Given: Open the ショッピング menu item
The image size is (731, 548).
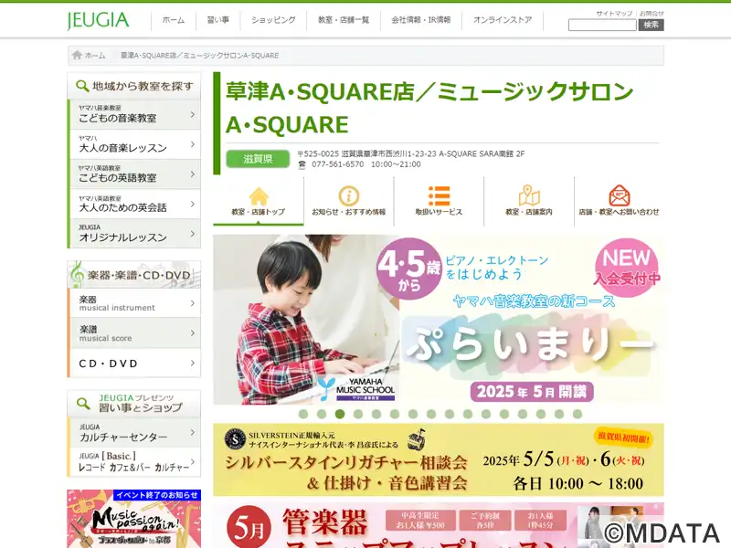Looking at the screenshot, I should pos(273,20).
